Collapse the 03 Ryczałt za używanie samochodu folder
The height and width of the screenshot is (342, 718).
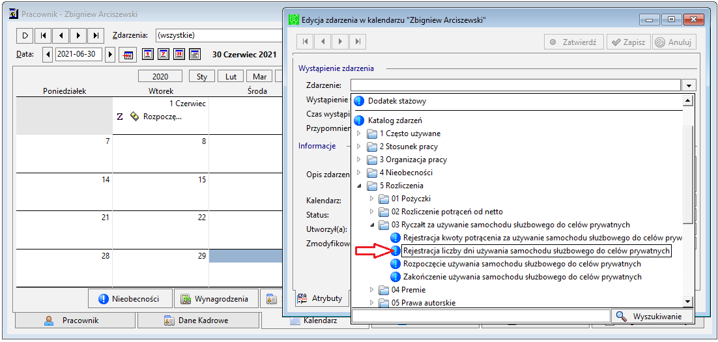(x=371, y=225)
